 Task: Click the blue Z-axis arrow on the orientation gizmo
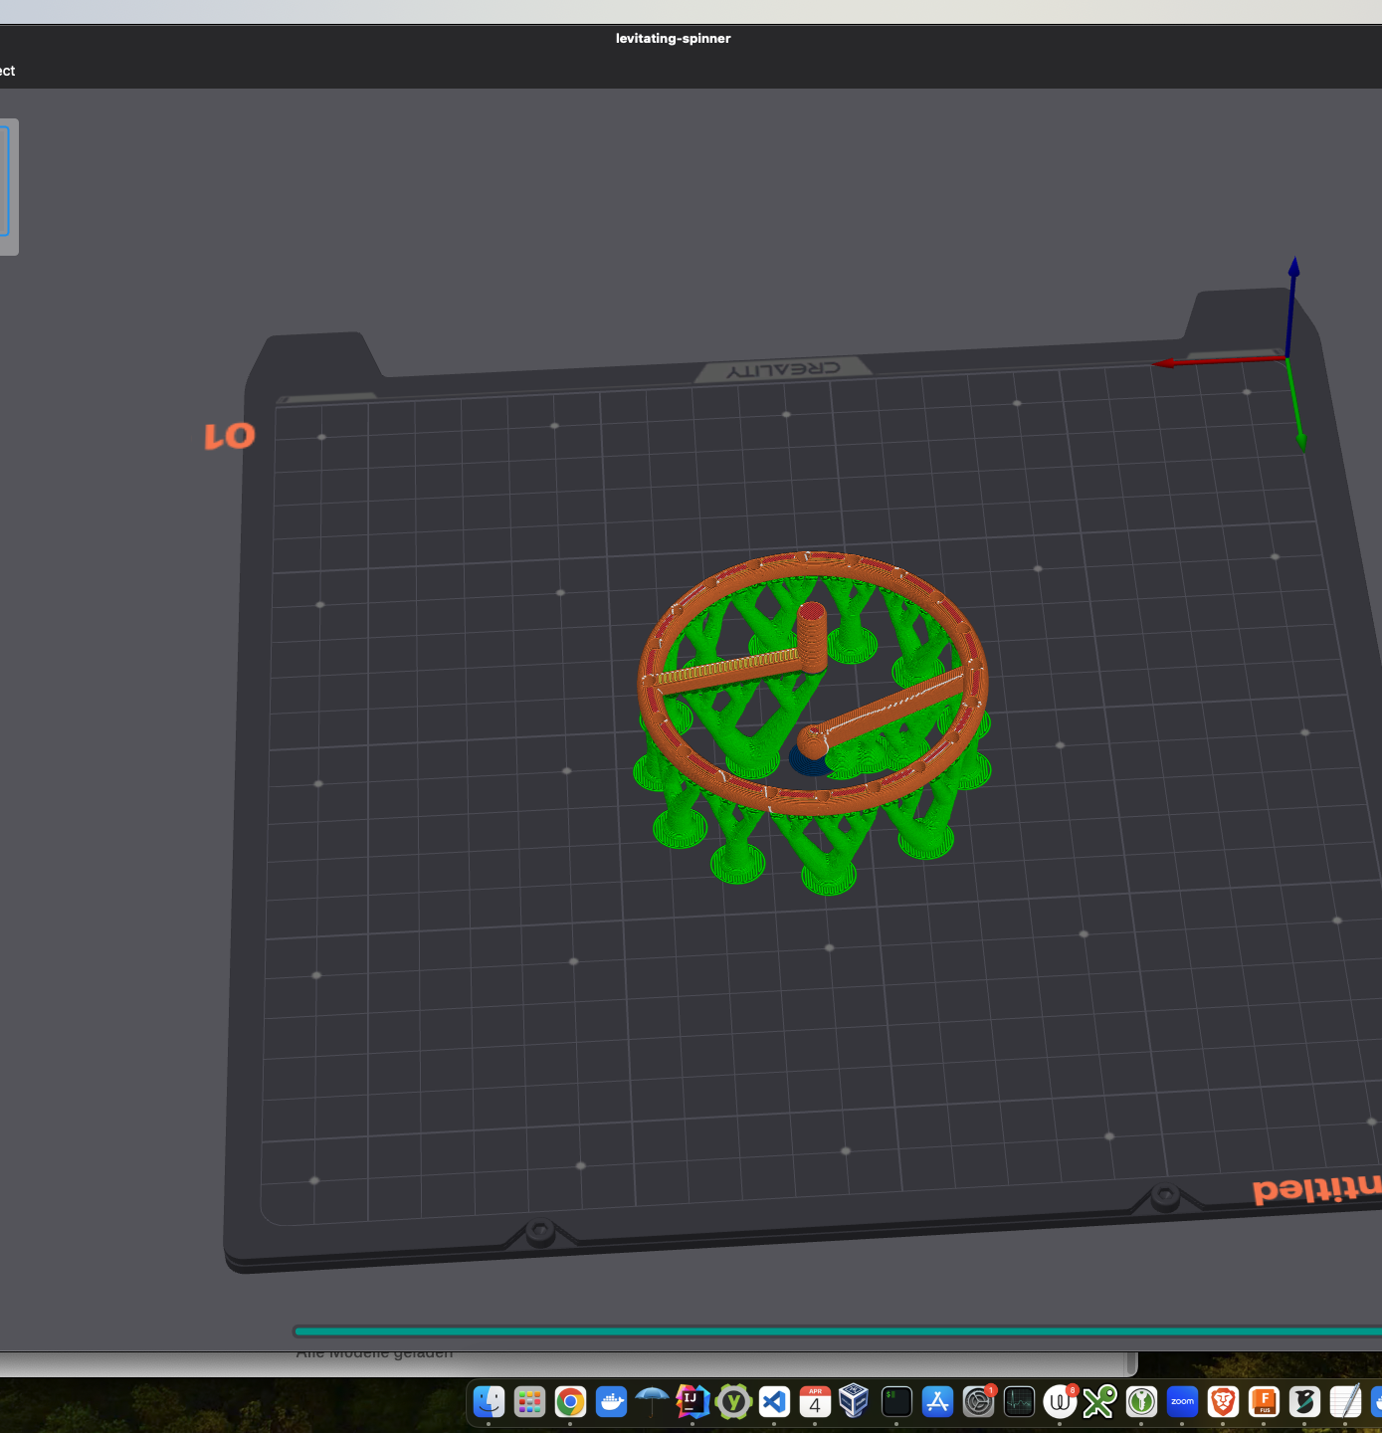1294,267
